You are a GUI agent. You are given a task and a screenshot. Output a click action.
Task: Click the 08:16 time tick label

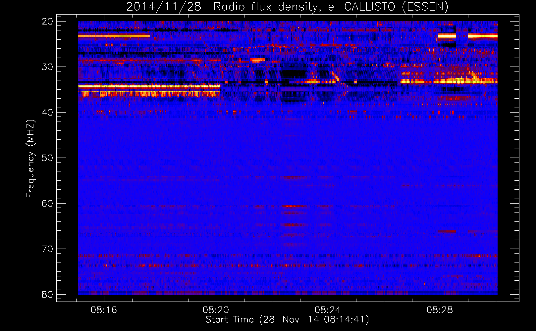(104, 310)
